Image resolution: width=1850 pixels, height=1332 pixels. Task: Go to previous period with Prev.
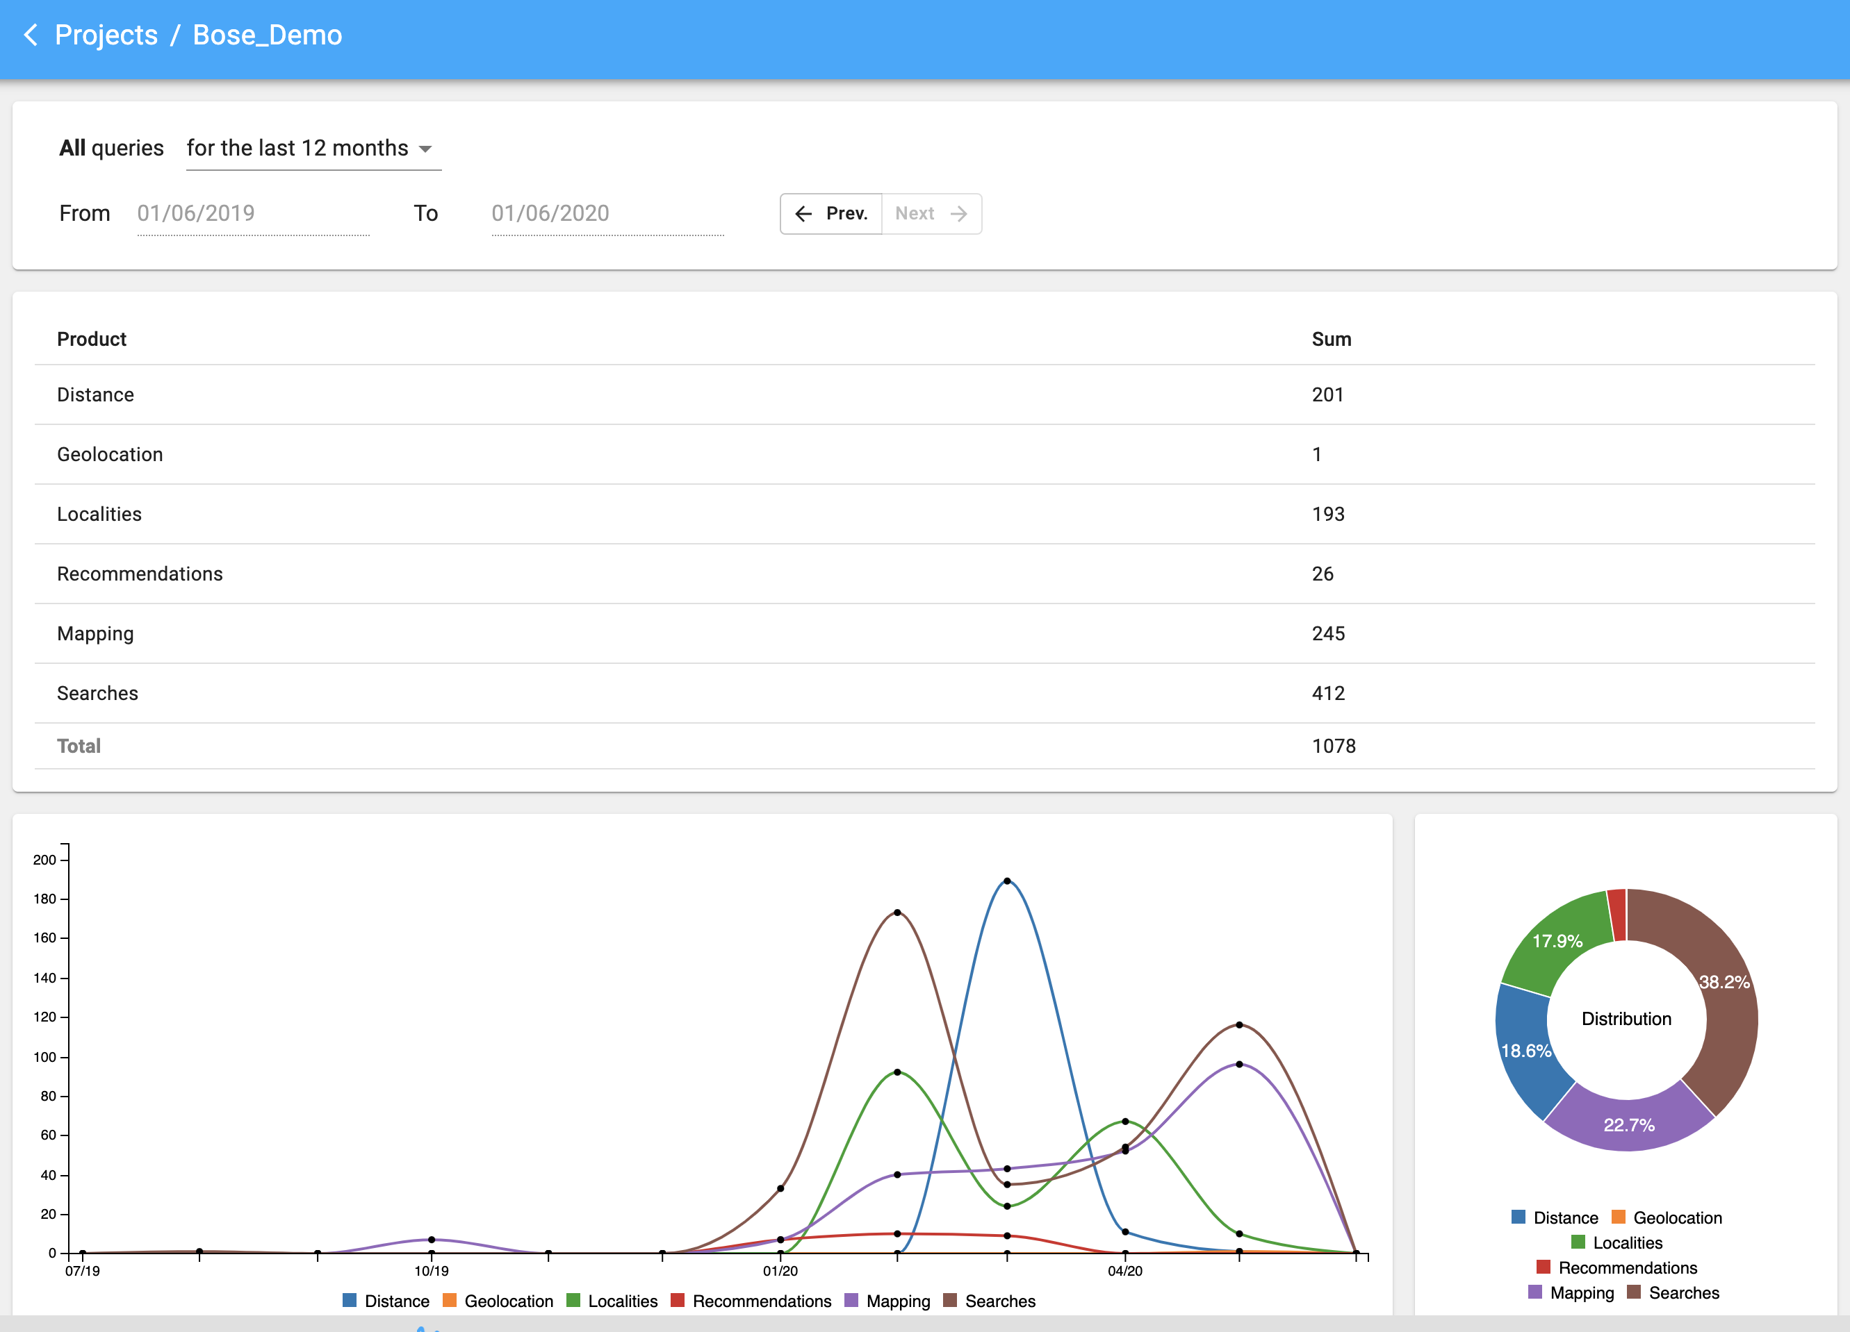click(x=830, y=214)
